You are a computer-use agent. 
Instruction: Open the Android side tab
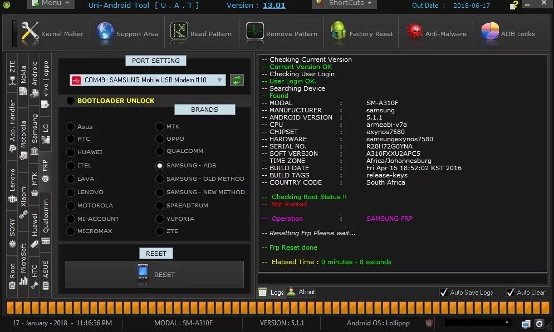click(x=35, y=80)
